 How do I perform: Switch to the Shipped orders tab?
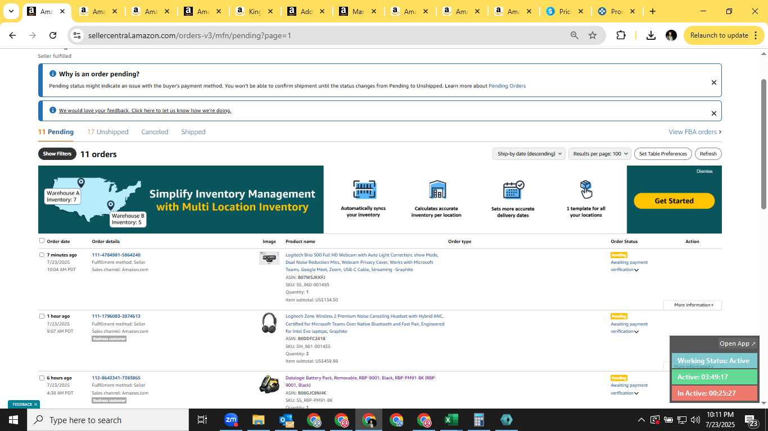pyautogui.click(x=193, y=132)
